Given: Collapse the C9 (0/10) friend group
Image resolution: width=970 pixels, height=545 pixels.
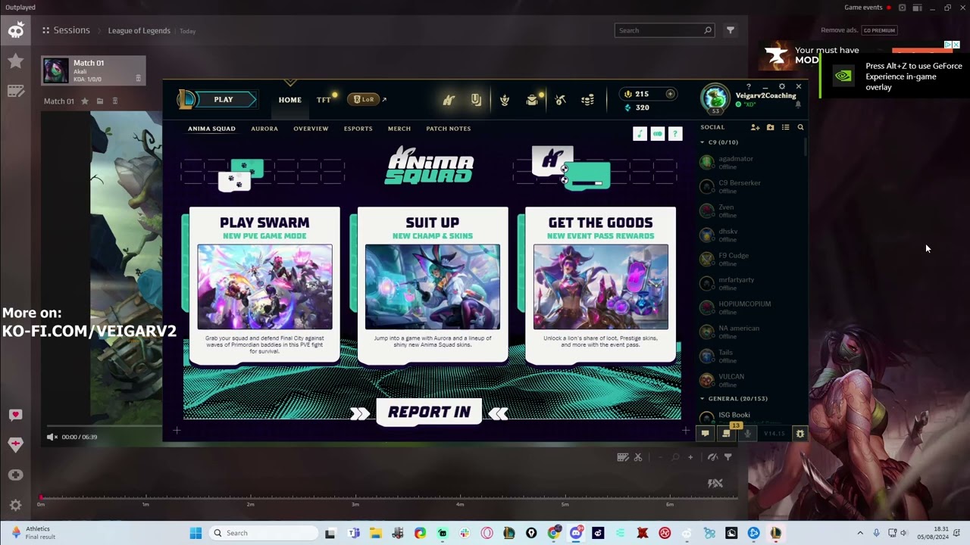Looking at the screenshot, I should click(x=702, y=142).
